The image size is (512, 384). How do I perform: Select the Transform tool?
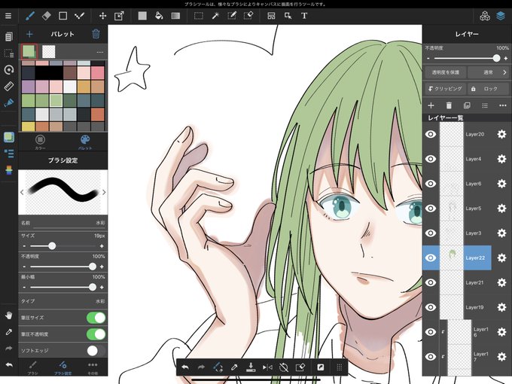[119, 16]
